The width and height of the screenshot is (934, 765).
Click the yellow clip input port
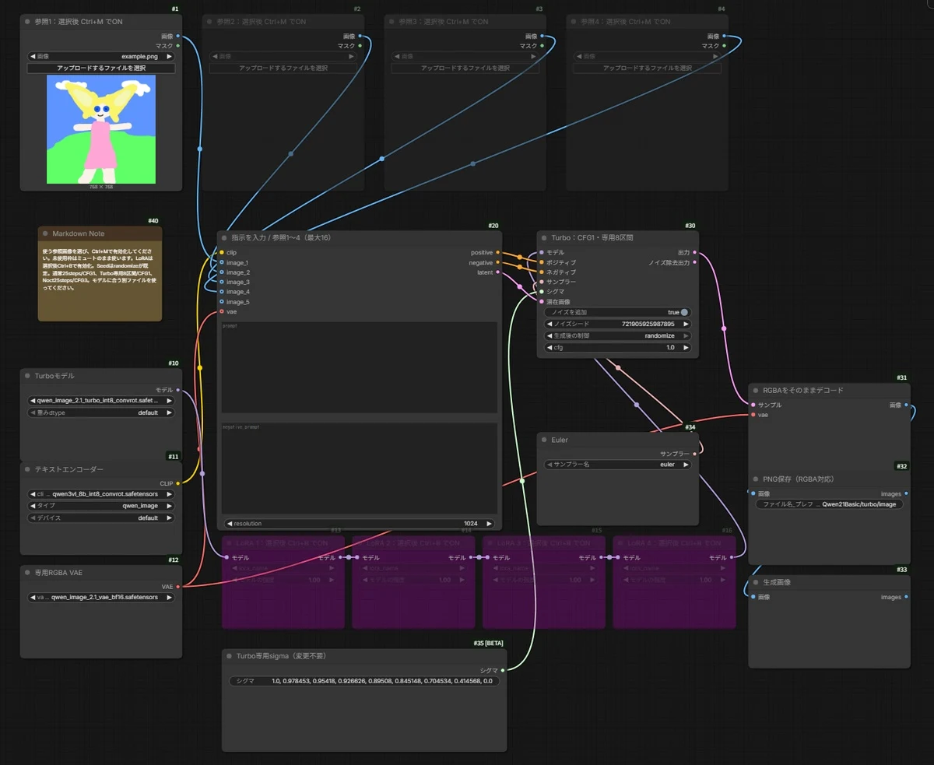click(x=222, y=253)
